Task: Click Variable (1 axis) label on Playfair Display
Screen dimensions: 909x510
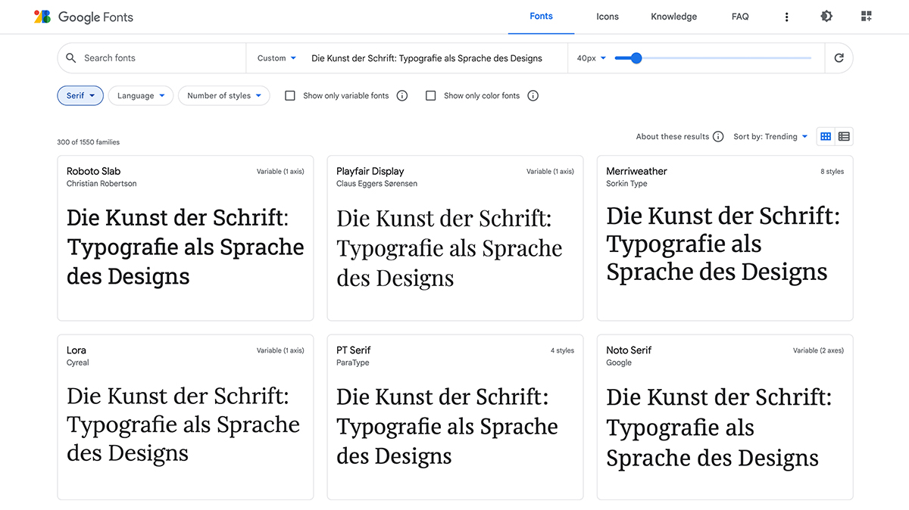Action: [x=550, y=172]
